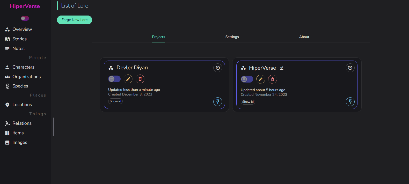
Task: Click the restore history icon on Devler Diyarı
Action: click(218, 68)
